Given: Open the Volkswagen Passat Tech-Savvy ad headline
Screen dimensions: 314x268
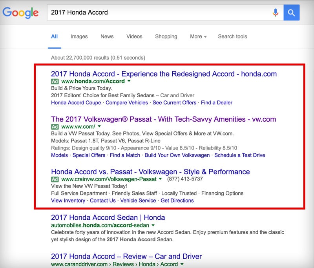Looking at the screenshot, I should click(163, 119).
